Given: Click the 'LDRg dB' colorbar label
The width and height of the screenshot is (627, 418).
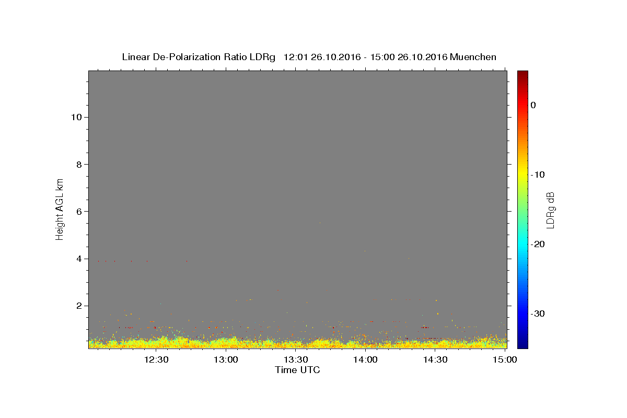Looking at the screenshot, I should pyautogui.click(x=550, y=210).
